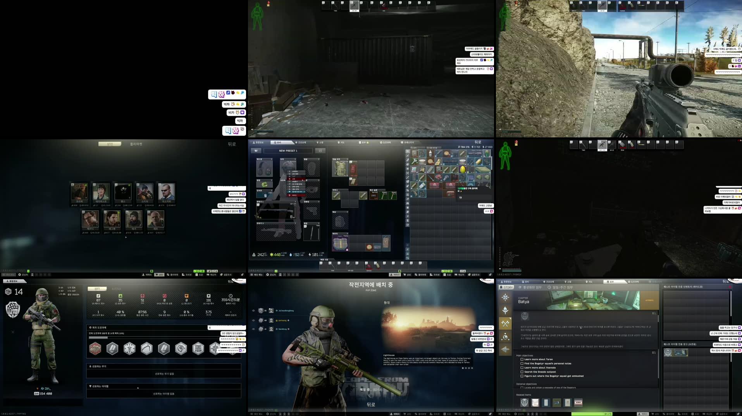
Task: Switch to the ARENA tab on overview screen
Action: point(115,289)
